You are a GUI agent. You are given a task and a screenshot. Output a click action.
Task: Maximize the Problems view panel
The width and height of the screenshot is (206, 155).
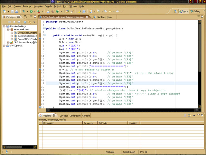(x=202, y=115)
